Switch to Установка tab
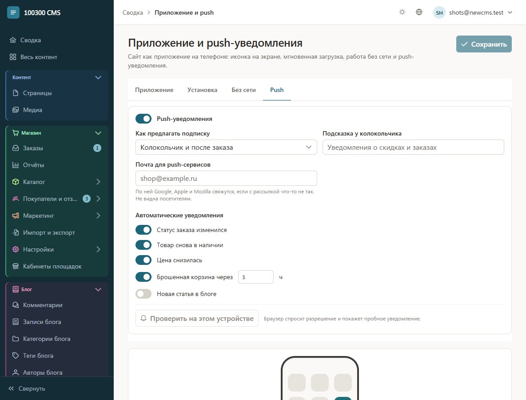Screen dimensions: 526x400 click(x=202, y=90)
